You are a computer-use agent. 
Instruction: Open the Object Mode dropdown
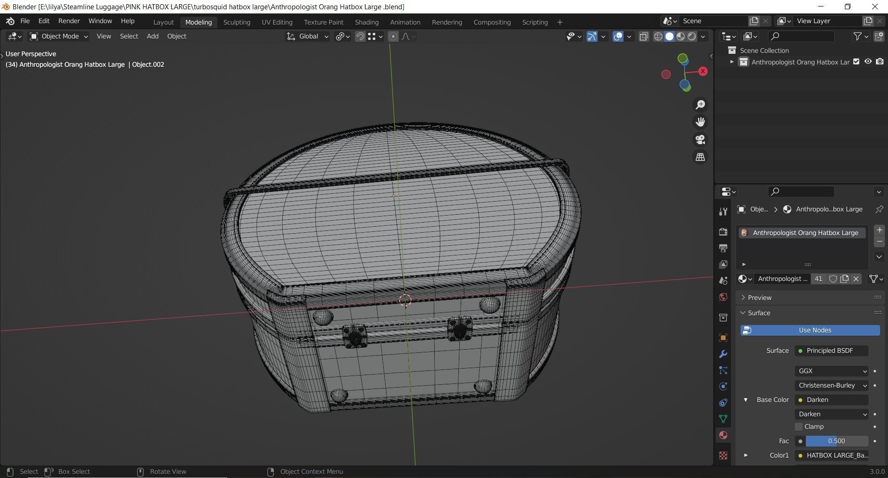pos(58,36)
